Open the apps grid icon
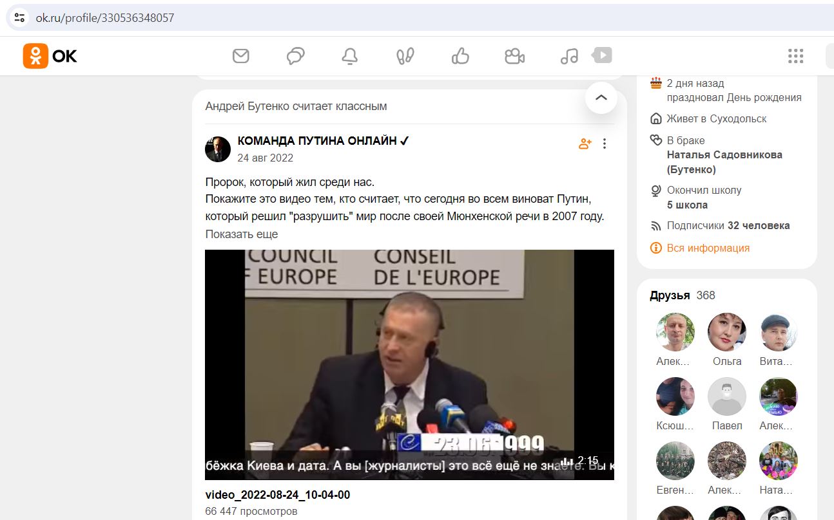The width and height of the screenshot is (834, 520). click(x=796, y=56)
